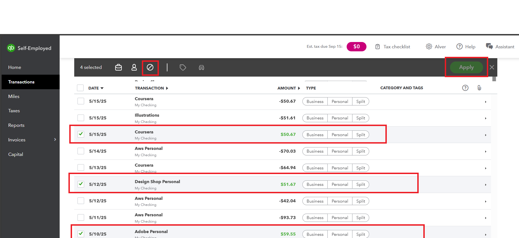The width and height of the screenshot is (519, 238).
Task: Expand Coursera $50.67 row arrow
Action: (486, 135)
